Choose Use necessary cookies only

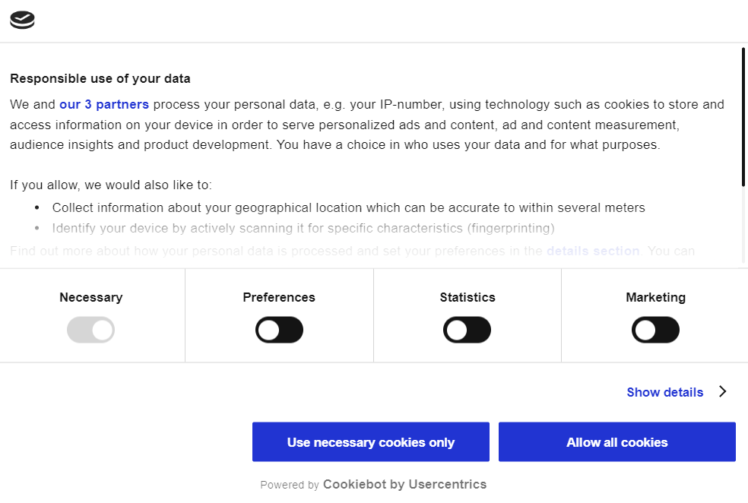point(371,442)
